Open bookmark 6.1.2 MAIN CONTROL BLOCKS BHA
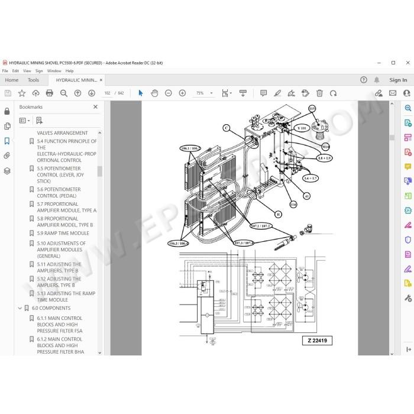The width and height of the screenshot is (414, 414). [x=60, y=345]
